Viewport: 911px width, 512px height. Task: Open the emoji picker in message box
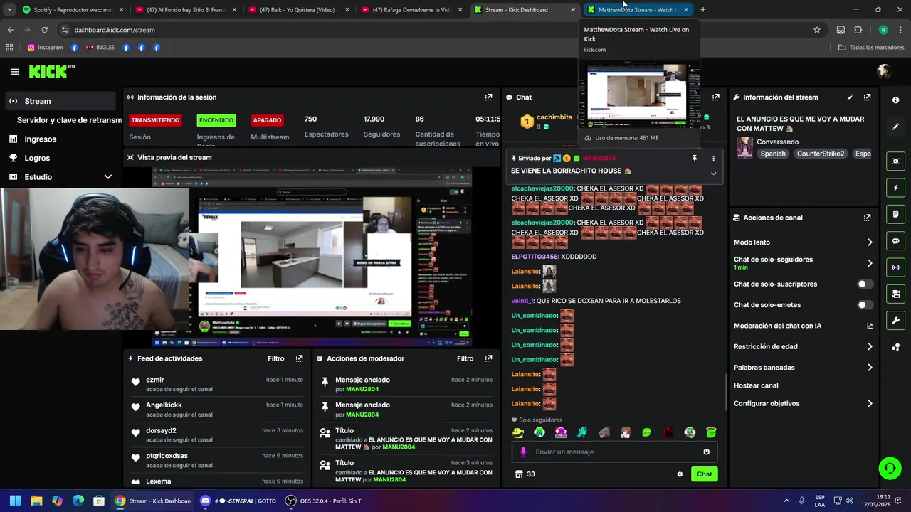(706, 452)
